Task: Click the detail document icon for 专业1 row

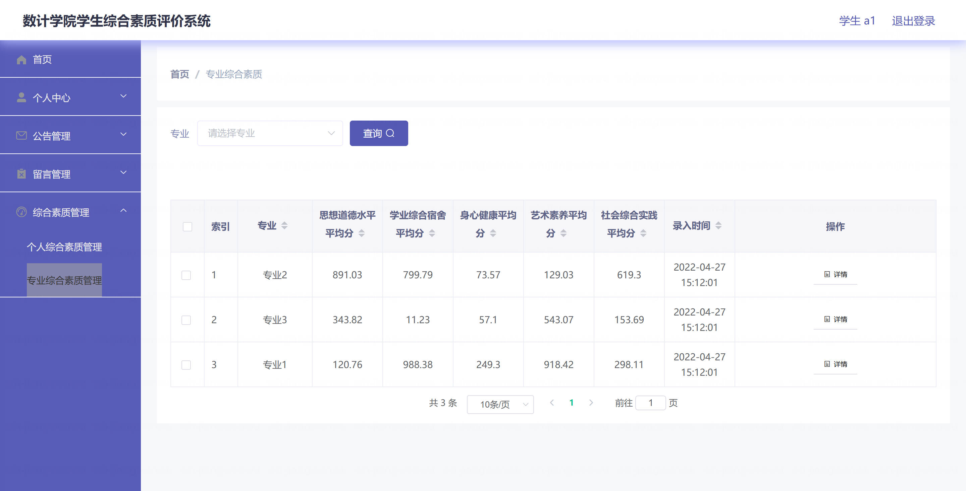Action: pos(827,364)
